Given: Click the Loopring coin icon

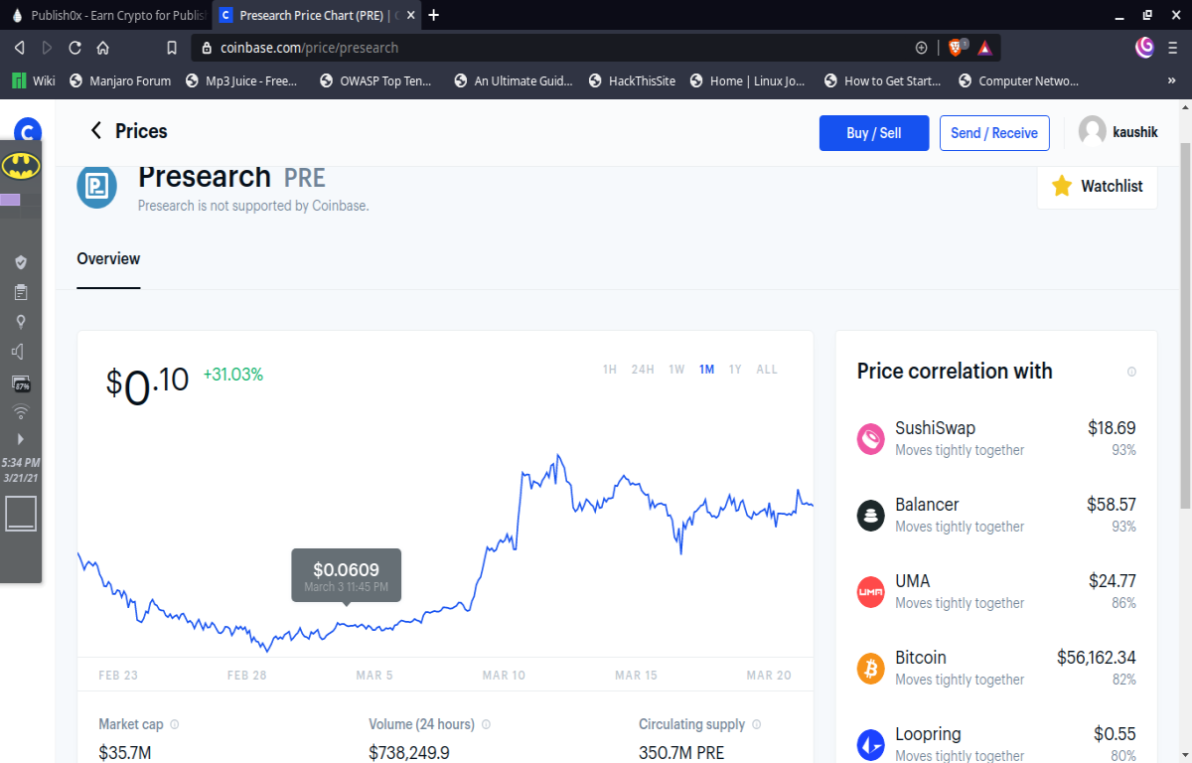Looking at the screenshot, I should 871,744.
